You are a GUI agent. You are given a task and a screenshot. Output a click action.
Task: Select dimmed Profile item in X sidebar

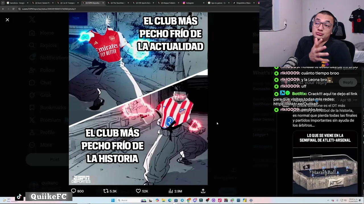[42, 133]
